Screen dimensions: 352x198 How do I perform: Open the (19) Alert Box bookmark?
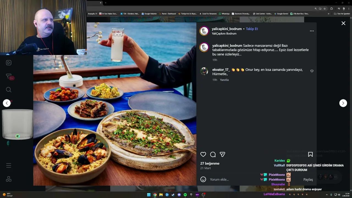pos(300,14)
